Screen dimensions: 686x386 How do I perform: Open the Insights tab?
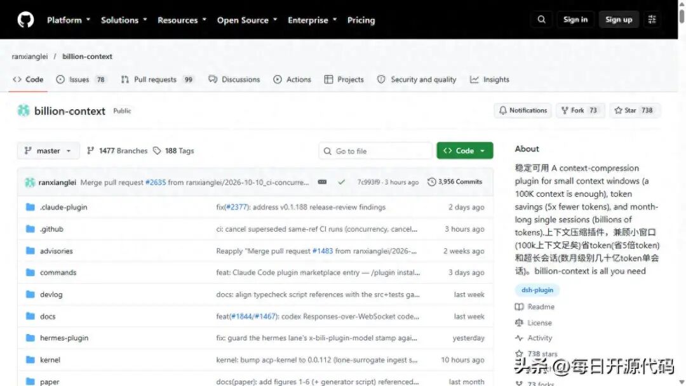tap(490, 79)
